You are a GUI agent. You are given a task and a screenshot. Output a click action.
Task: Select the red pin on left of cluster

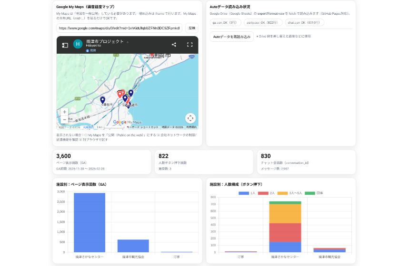tap(120, 95)
